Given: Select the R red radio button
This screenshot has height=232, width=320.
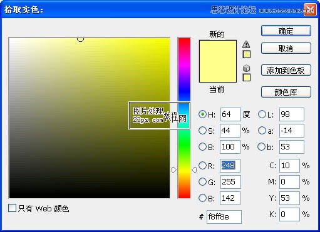Looking at the screenshot, I should (x=202, y=166).
